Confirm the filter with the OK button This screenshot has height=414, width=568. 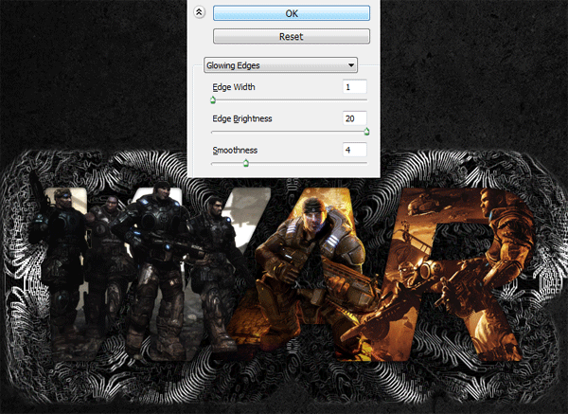pos(292,13)
